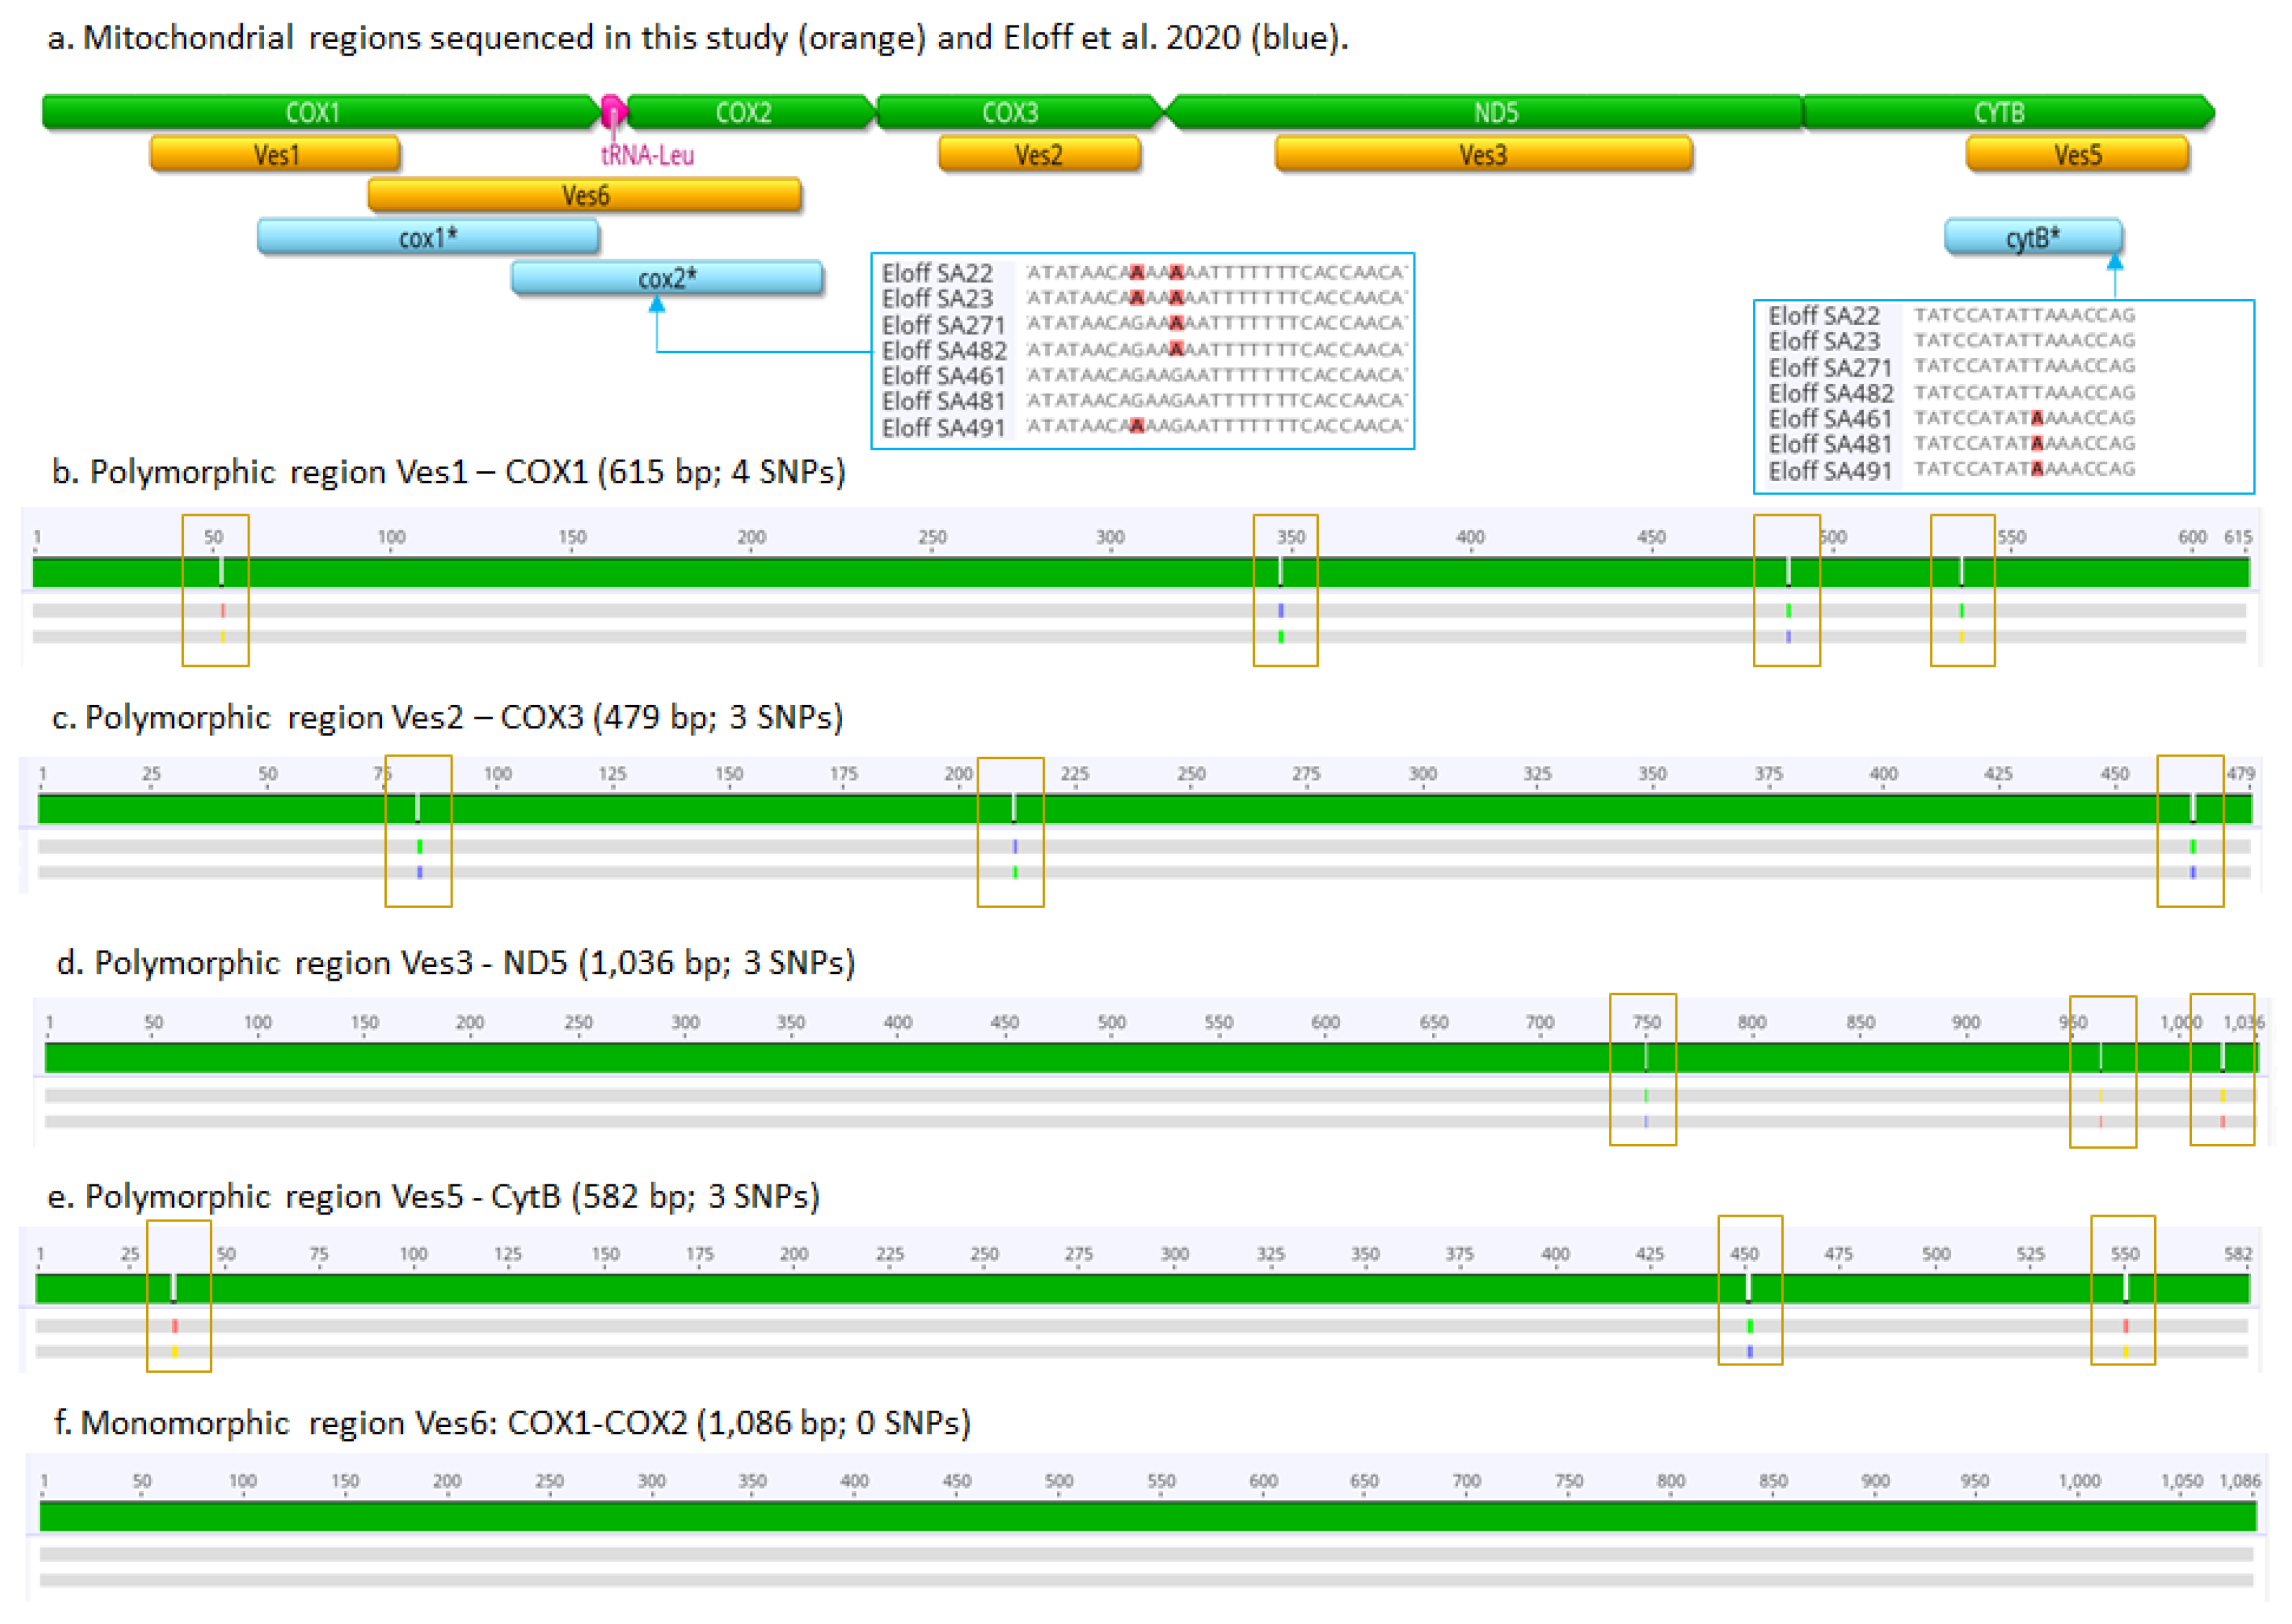This screenshot has height=1624, width=2292.
Task: Select the orange Ves6 region bar
Action: [x=585, y=195]
